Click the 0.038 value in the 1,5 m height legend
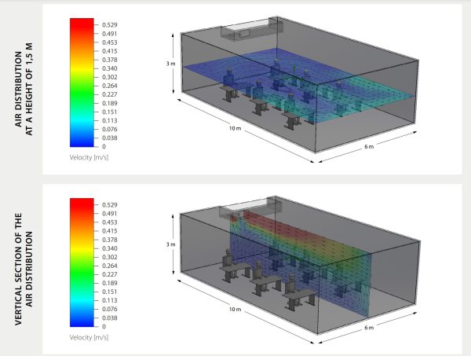471x356 pixels. [x=110, y=138]
